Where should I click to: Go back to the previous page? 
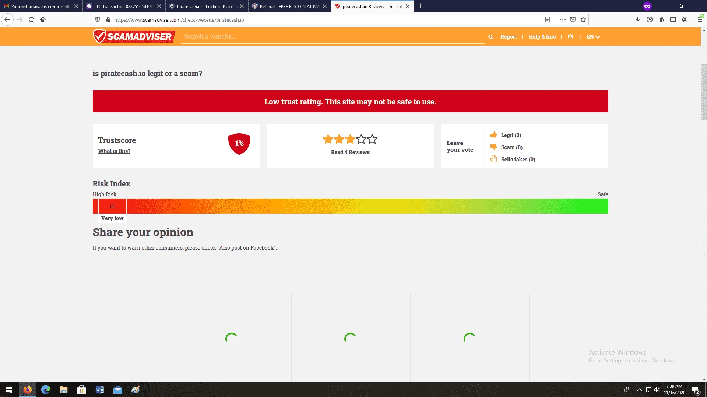(x=7, y=20)
